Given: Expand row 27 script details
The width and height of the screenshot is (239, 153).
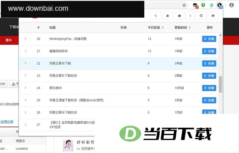Looking at the screenshot, I should (x=25, y=125).
